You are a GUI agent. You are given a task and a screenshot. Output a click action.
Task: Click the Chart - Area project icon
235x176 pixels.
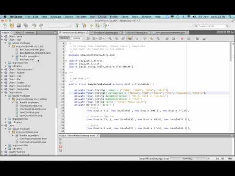pos(6,36)
